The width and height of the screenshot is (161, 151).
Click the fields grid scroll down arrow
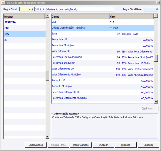[156, 102]
